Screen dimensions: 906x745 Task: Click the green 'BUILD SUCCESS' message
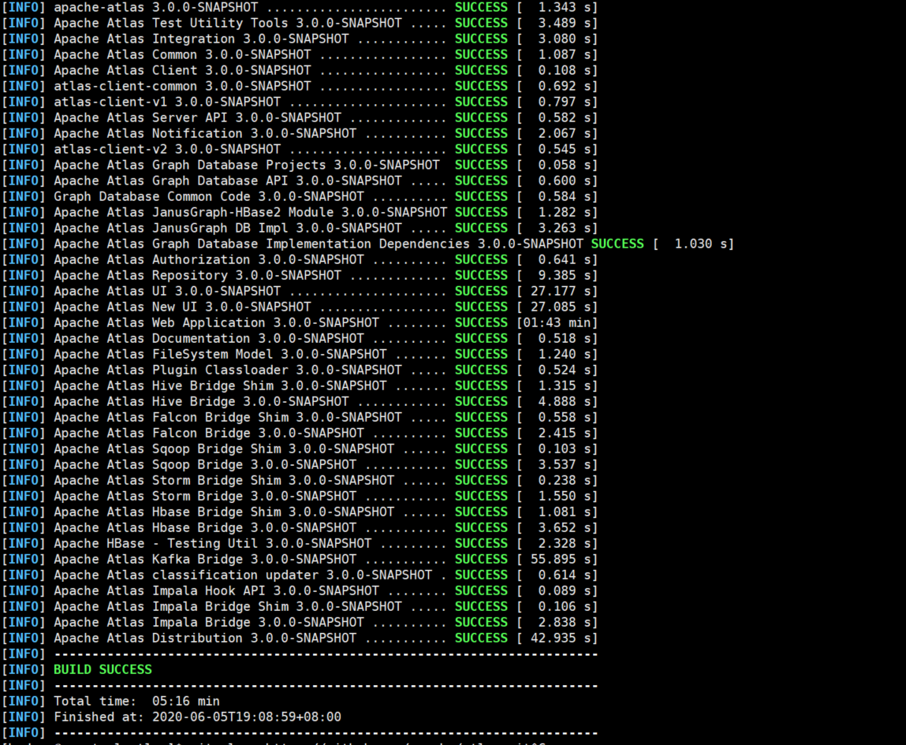point(103,670)
